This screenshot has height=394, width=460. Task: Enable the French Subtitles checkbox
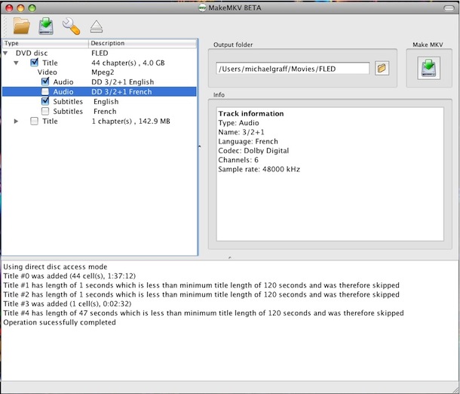pos(45,112)
